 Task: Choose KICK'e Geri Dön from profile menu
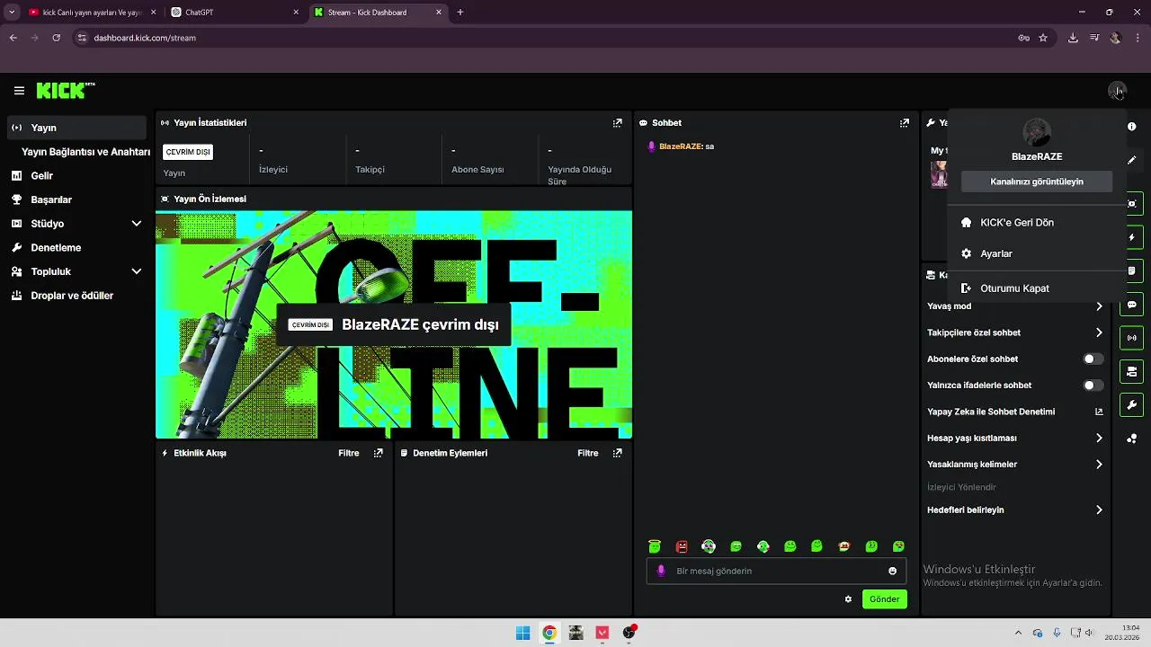(1037, 223)
